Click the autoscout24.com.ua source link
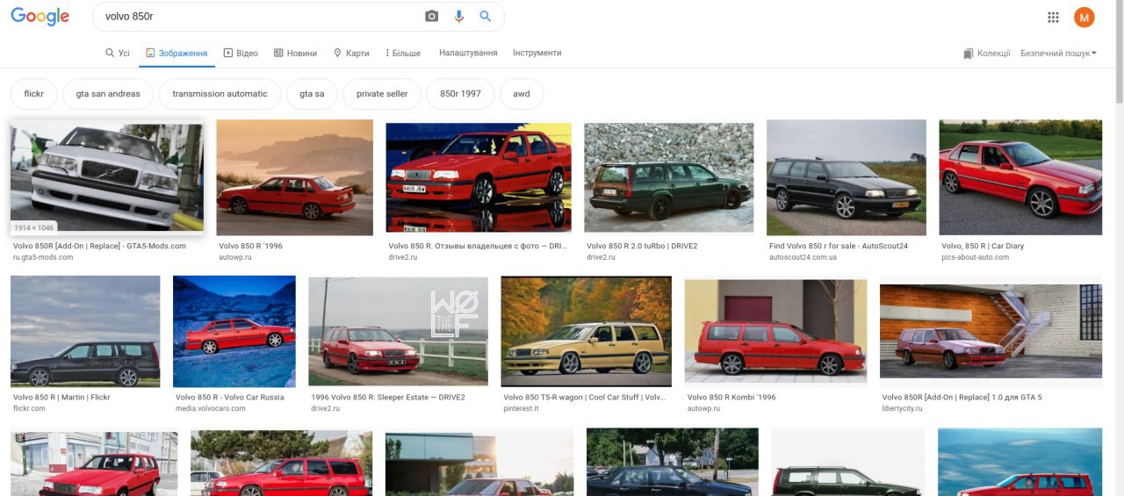This screenshot has width=1124, height=496. pos(803,257)
